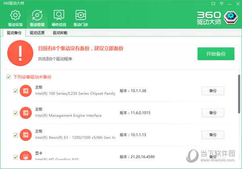Click the Xeon E3 motherboard icon
This screenshot has height=169, width=242.
point(26,135)
